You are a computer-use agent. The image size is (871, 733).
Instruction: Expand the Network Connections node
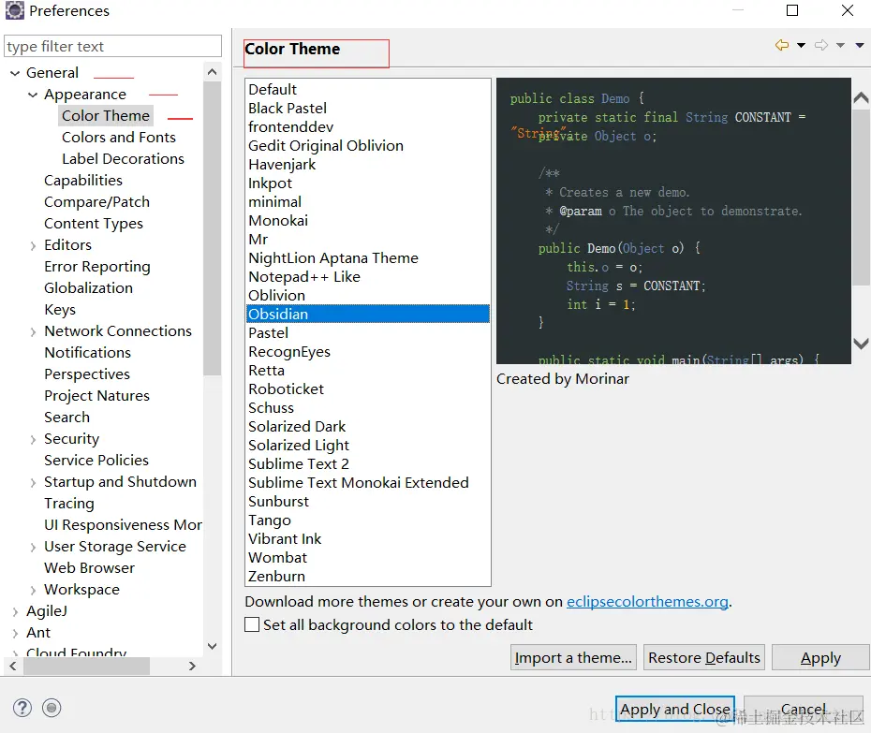33,331
